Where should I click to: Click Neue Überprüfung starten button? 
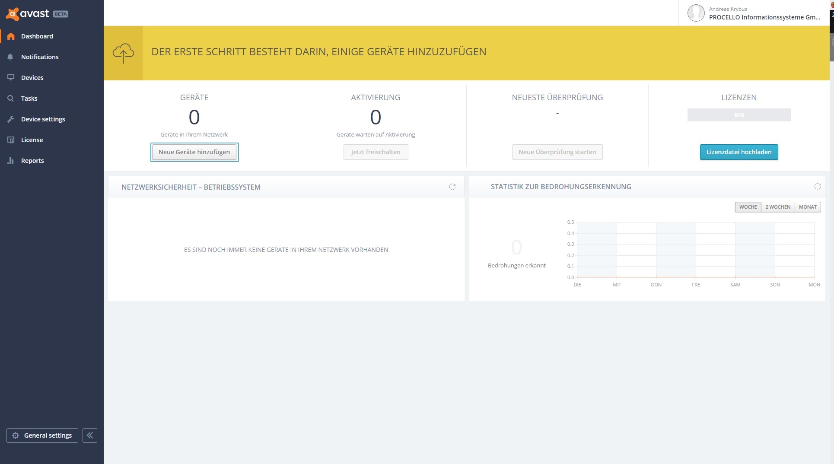tap(557, 152)
